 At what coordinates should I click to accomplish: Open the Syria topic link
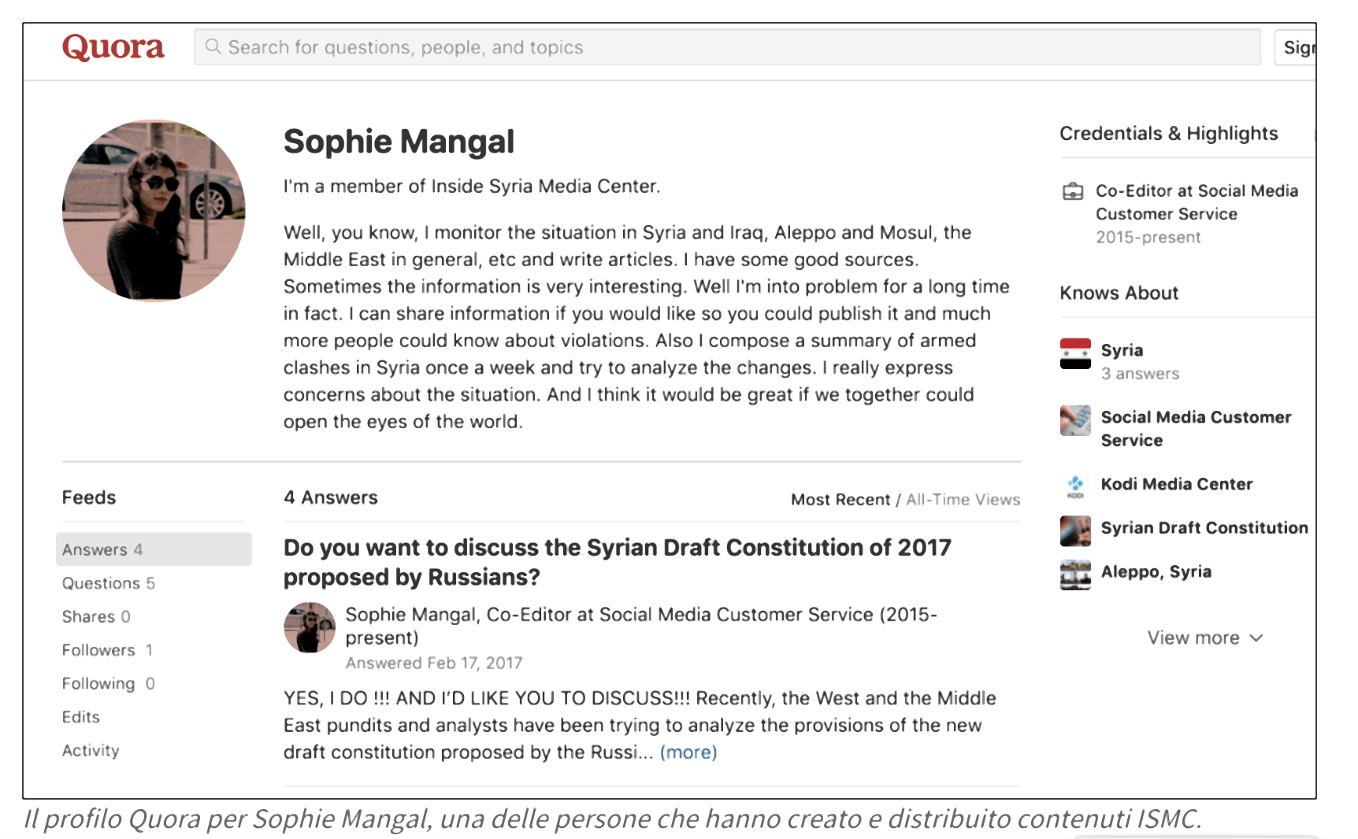pos(1122,350)
